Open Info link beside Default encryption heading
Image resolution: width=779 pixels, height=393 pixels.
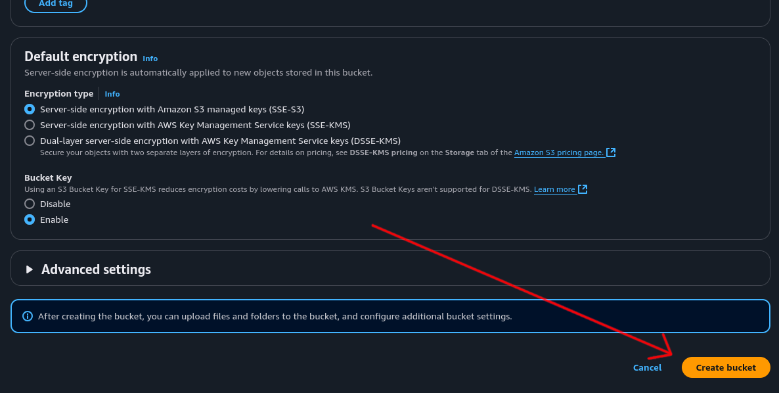150,58
